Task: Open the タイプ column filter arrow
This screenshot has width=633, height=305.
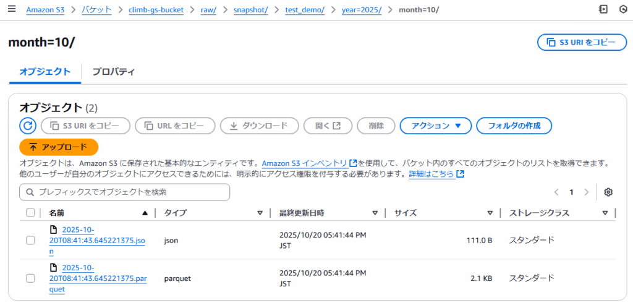Action: [x=260, y=213]
